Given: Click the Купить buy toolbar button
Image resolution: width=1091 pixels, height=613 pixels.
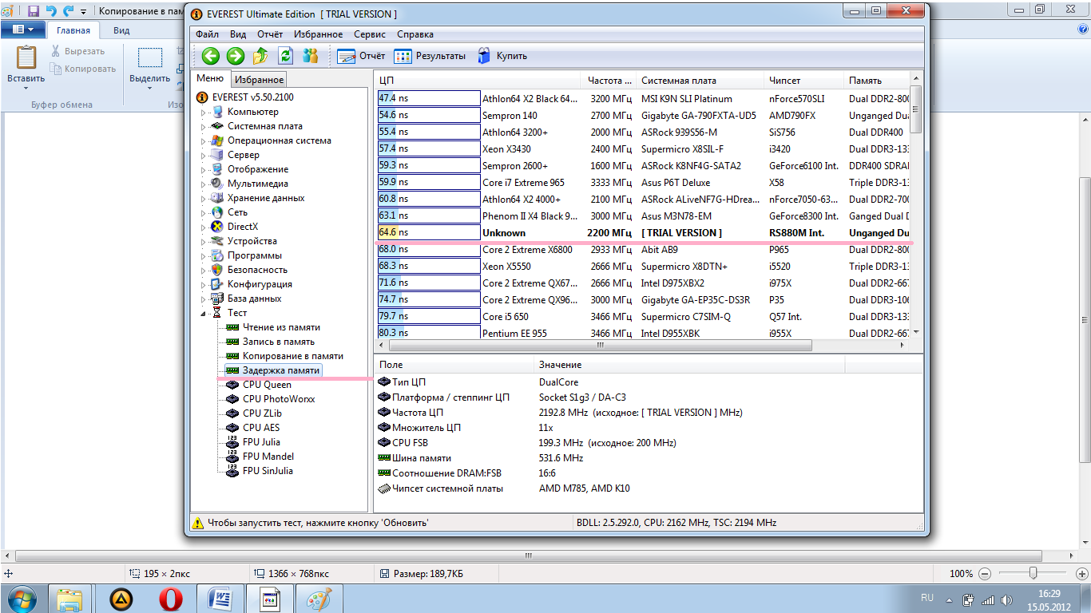Looking at the screenshot, I should point(502,56).
